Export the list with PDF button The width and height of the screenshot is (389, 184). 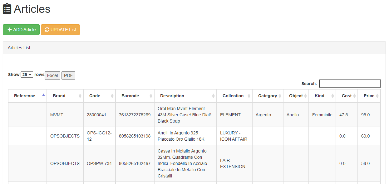tap(68, 75)
